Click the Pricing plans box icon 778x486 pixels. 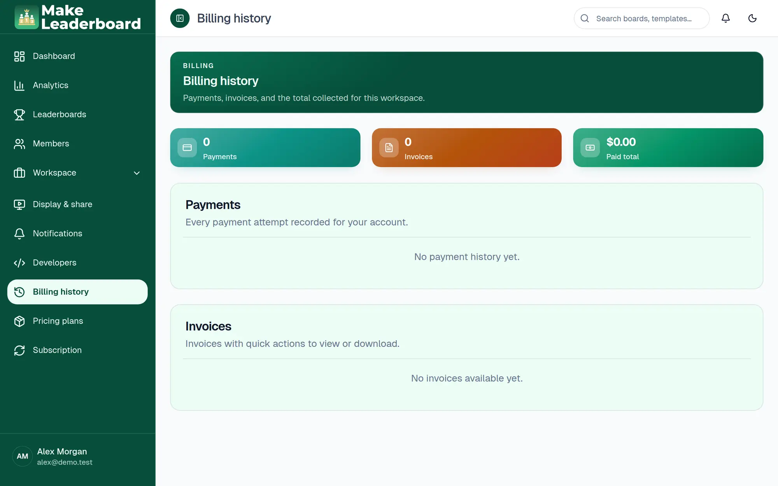19,321
